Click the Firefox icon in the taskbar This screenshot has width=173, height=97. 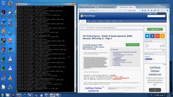19,95
